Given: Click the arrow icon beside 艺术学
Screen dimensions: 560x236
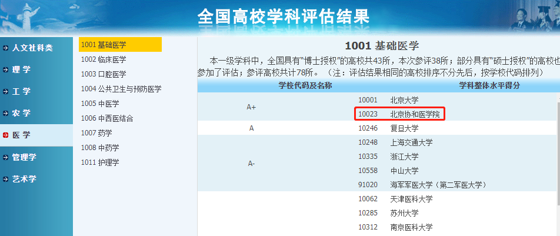Looking at the screenshot, I should [5, 179].
